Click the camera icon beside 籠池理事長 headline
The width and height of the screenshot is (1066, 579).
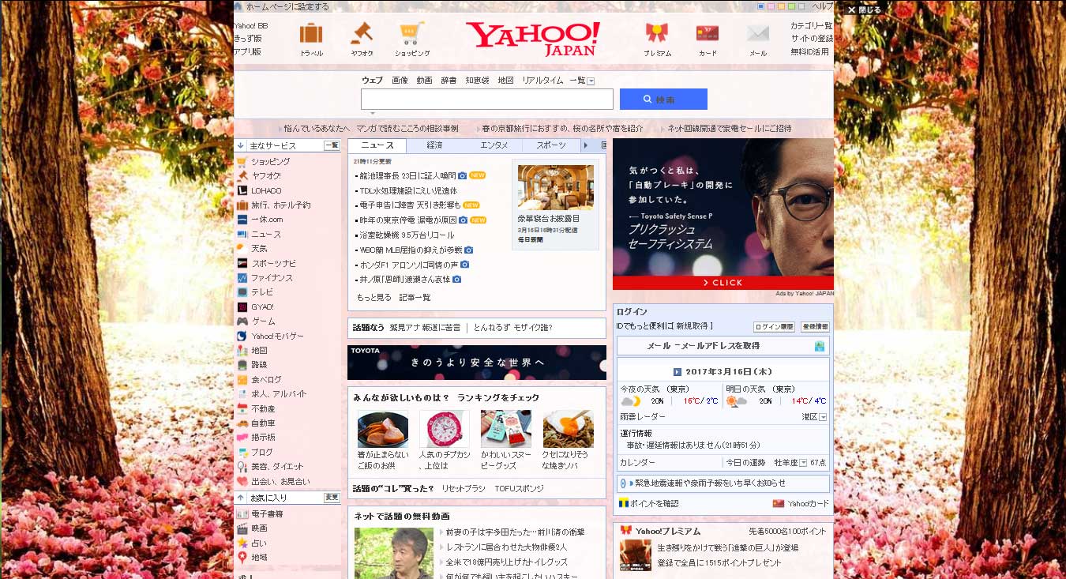(x=463, y=175)
